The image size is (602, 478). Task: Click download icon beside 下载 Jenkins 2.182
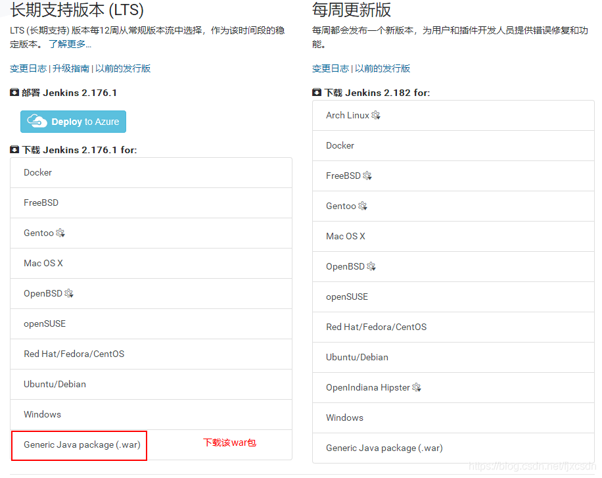click(317, 93)
